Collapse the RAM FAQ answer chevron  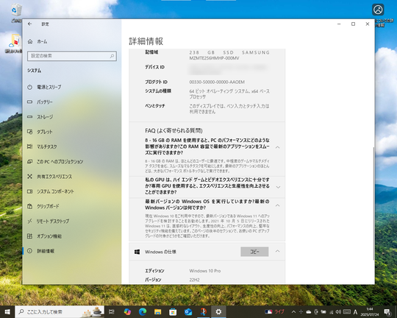click(277, 147)
